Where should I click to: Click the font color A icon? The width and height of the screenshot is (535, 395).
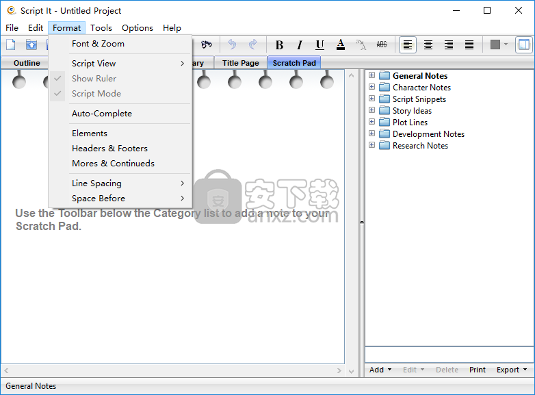pos(341,44)
